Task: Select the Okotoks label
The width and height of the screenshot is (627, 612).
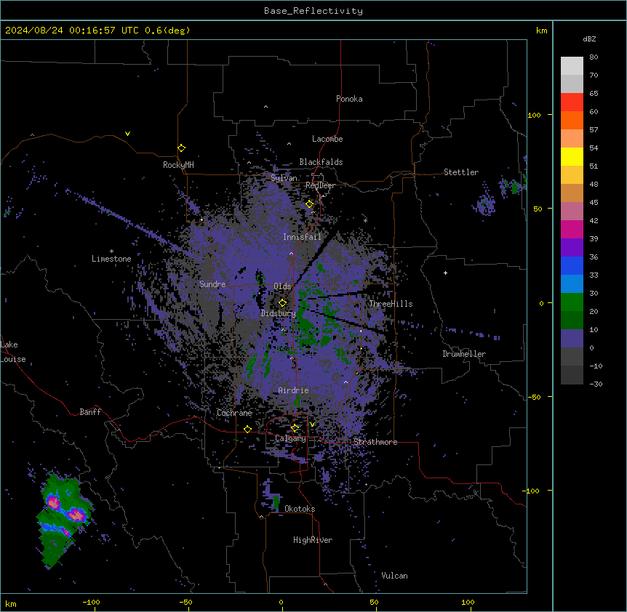Action: click(x=300, y=509)
